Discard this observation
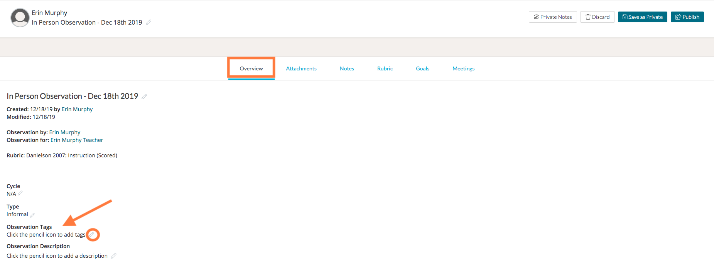The width and height of the screenshot is (714, 272). click(x=597, y=17)
